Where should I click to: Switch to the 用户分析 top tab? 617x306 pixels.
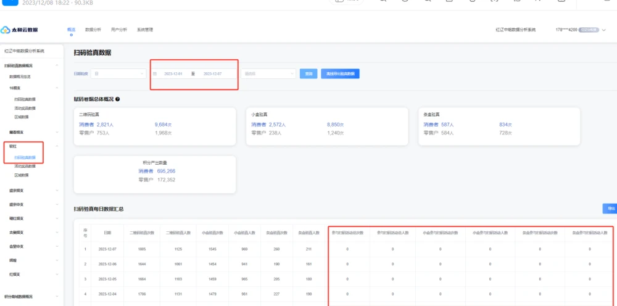(119, 30)
